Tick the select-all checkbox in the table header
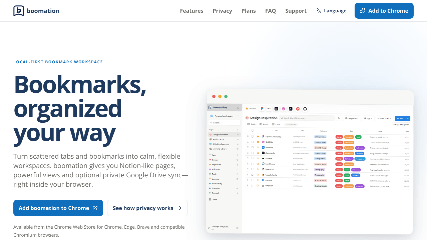This screenshot has width=427, height=240. point(253,131)
